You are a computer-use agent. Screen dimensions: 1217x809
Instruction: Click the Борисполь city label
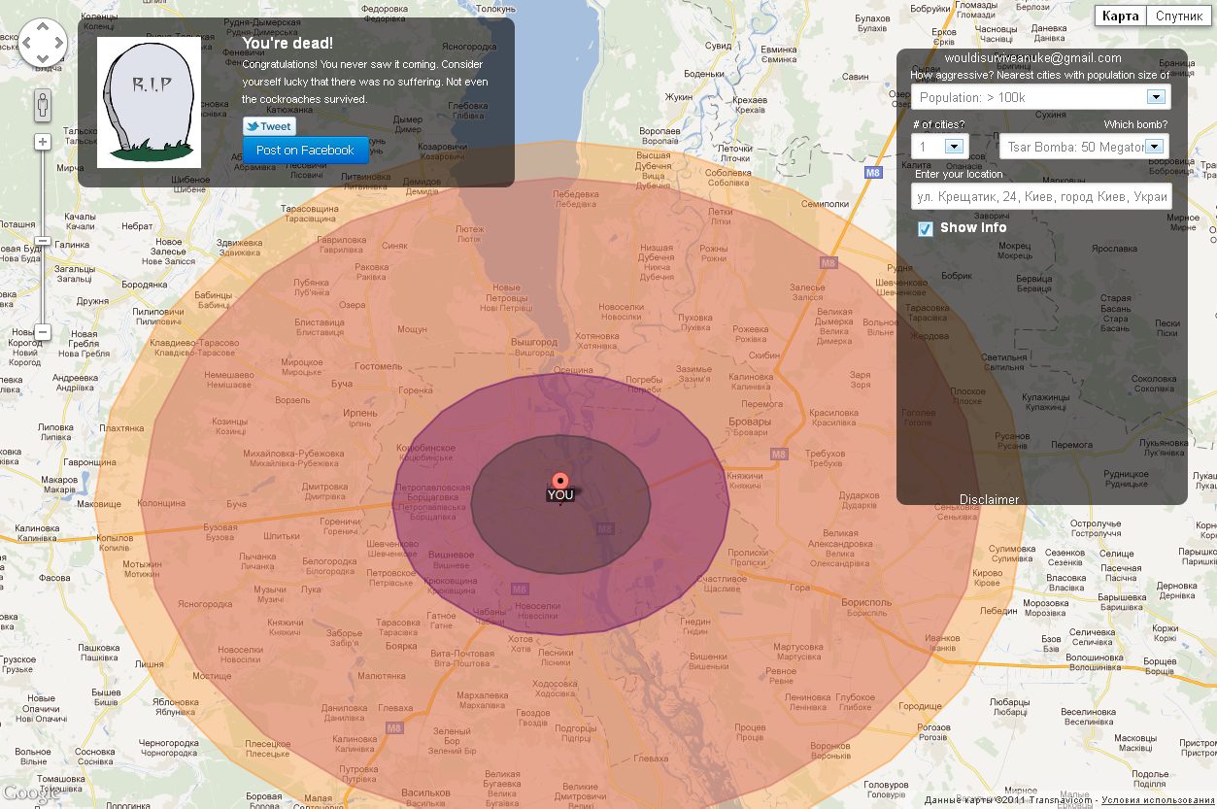(866, 602)
